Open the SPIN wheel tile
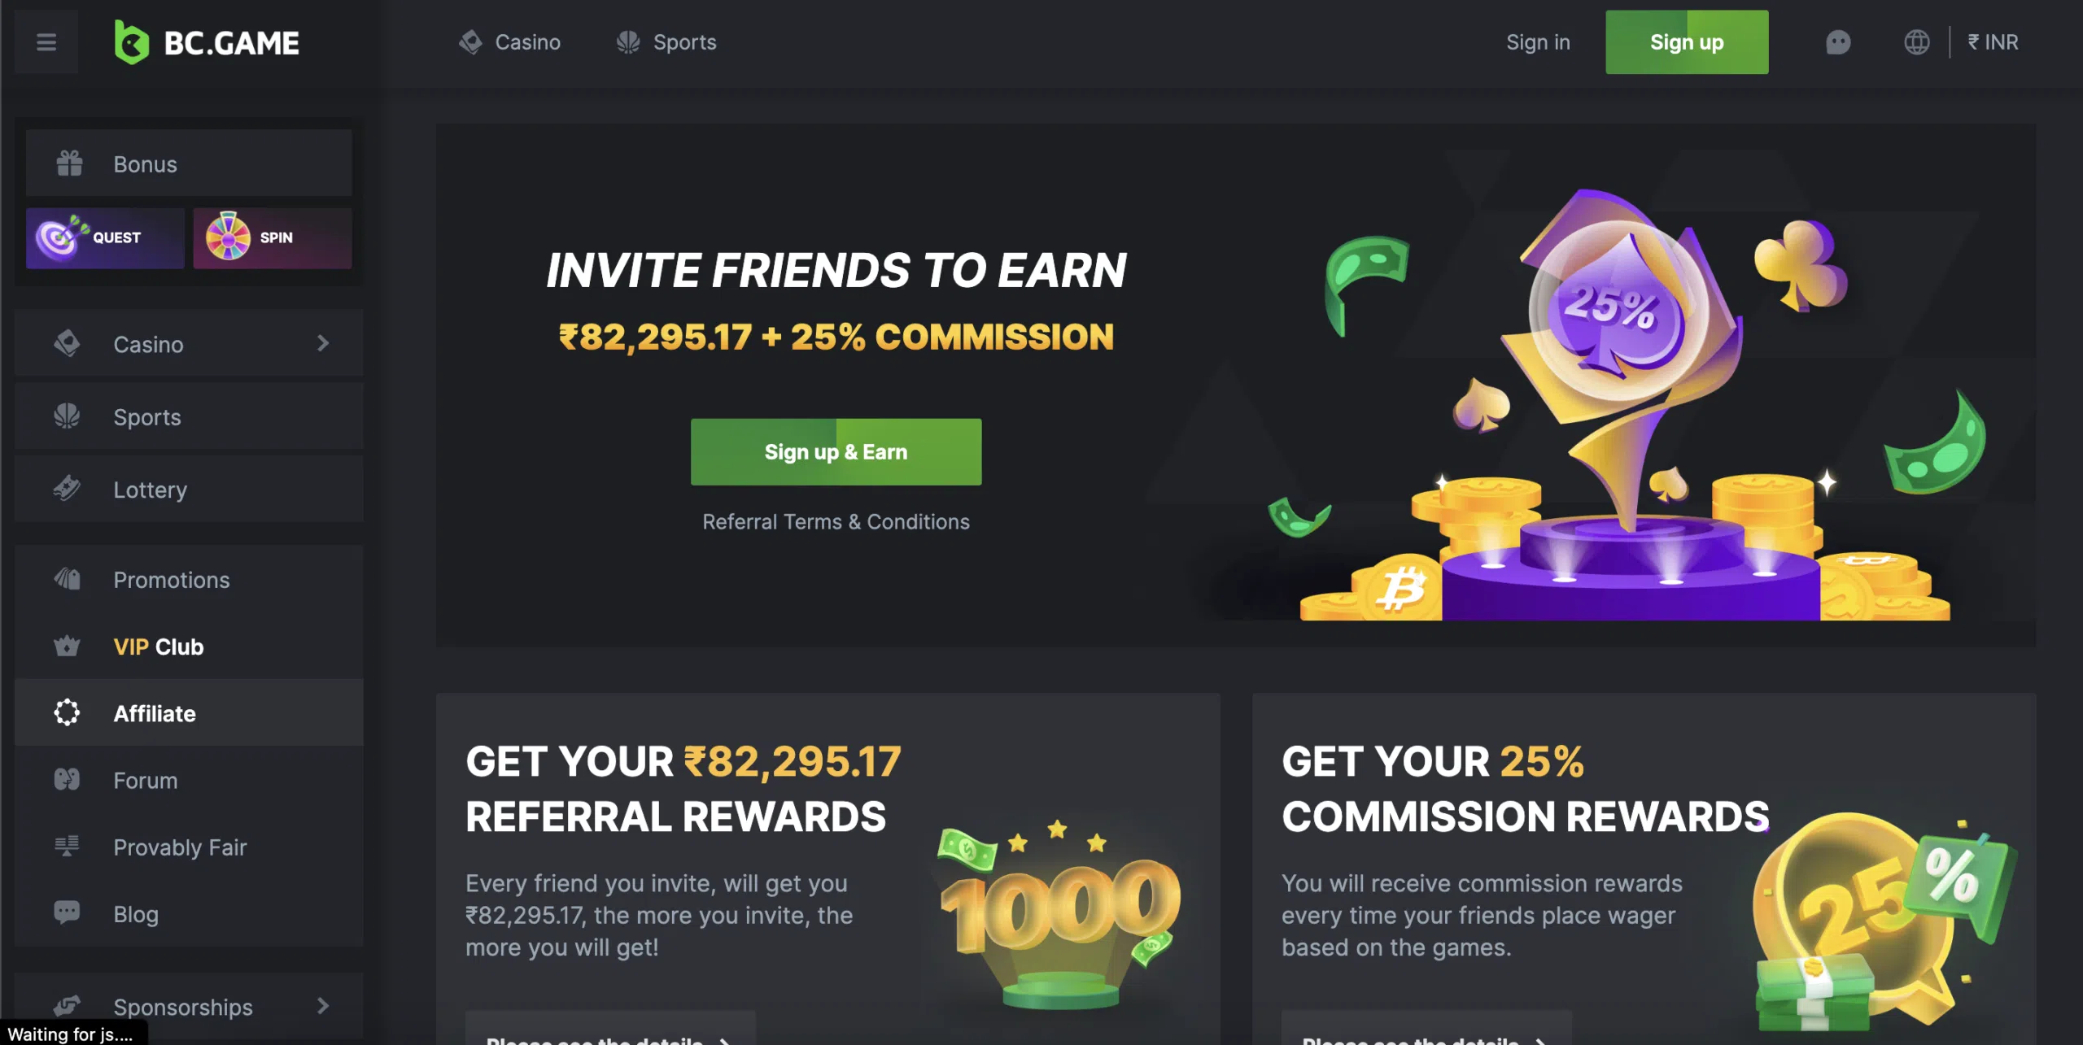The width and height of the screenshot is (2083, 1045). (273, 237)
